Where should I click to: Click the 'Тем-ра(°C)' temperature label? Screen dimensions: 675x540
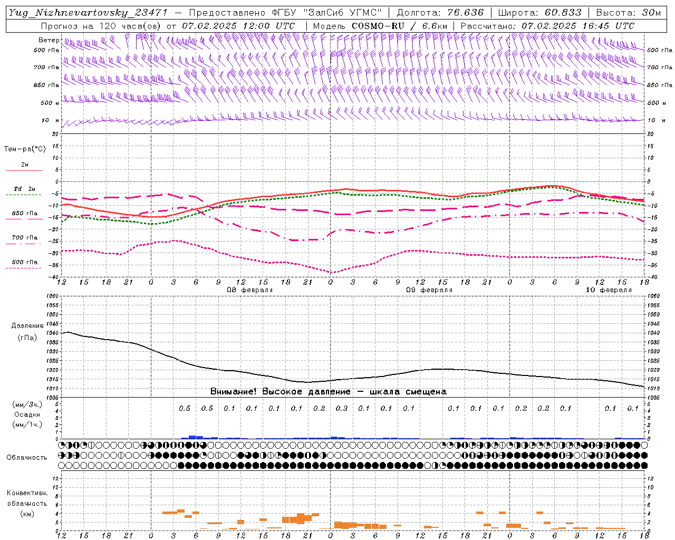click(25, 149)
